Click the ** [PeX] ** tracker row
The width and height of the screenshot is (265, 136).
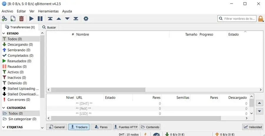[148, 108]
